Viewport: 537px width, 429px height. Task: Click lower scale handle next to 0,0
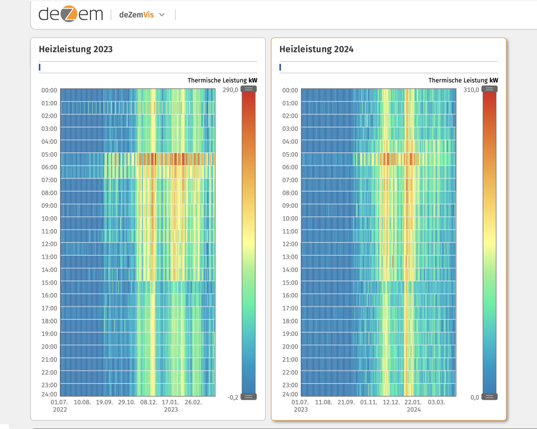click(x=489, y=397)
